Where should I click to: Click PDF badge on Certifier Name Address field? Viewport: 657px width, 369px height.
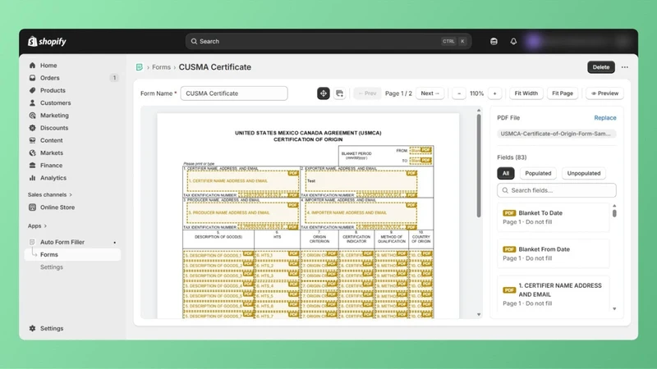pyautogui.click(x=509, y=290)
